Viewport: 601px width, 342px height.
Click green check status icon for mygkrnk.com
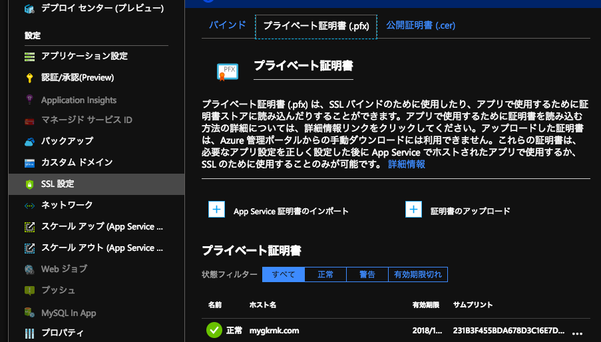click(x=214, y=330)
